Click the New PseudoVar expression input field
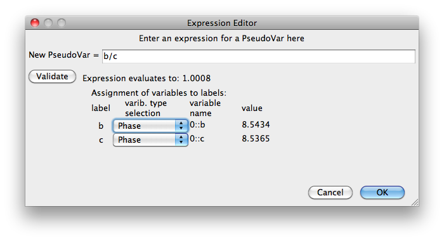This screenshot has height=241, width=444. pos(259,56)
